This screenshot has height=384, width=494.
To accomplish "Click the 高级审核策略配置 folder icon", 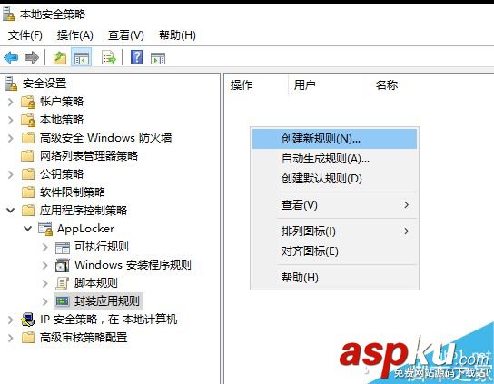I will 28,338.
